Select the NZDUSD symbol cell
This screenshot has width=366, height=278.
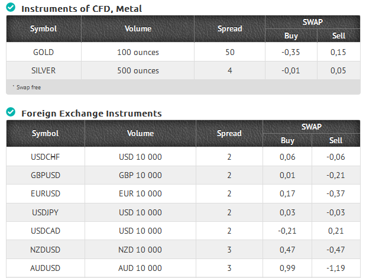pyautogui.click(x=46, y=250)
